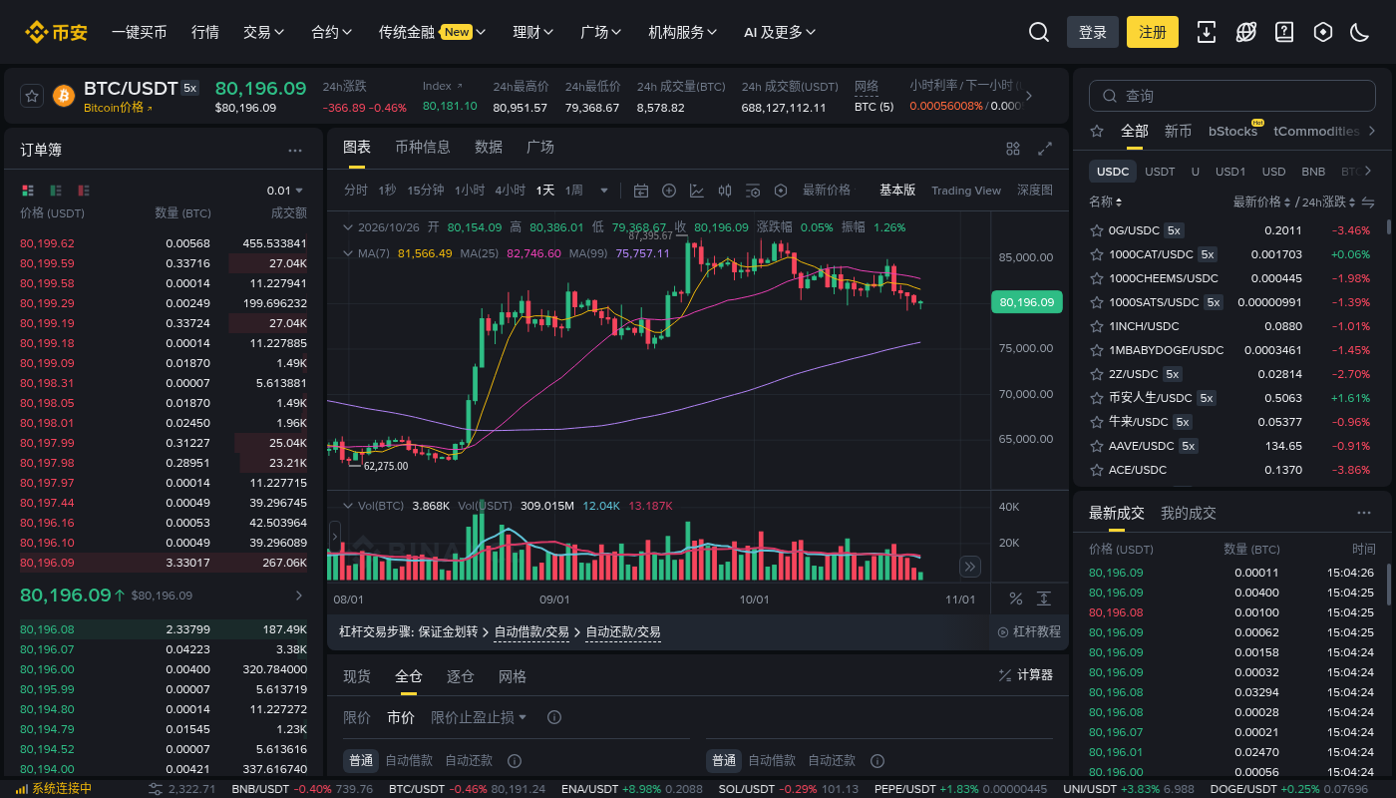Viewport: 1396px width, 798px height.
Task: Show the favorites star filter in market list
Action: (1098, 131)
